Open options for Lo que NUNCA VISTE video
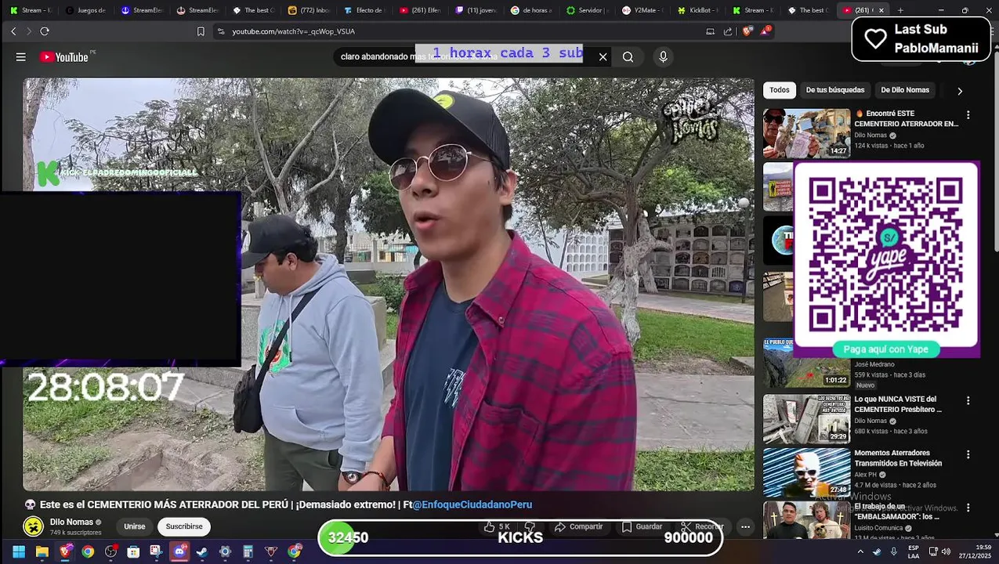This screenshot has height=564, width=999. tap(968, 400)
